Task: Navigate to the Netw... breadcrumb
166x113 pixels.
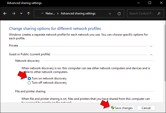Action: (50, 13)
